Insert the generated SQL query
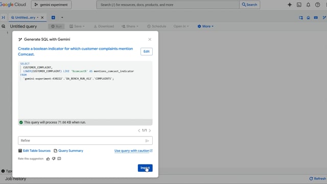This screenshot has height=184, width=327. click(x=145, y=168)
